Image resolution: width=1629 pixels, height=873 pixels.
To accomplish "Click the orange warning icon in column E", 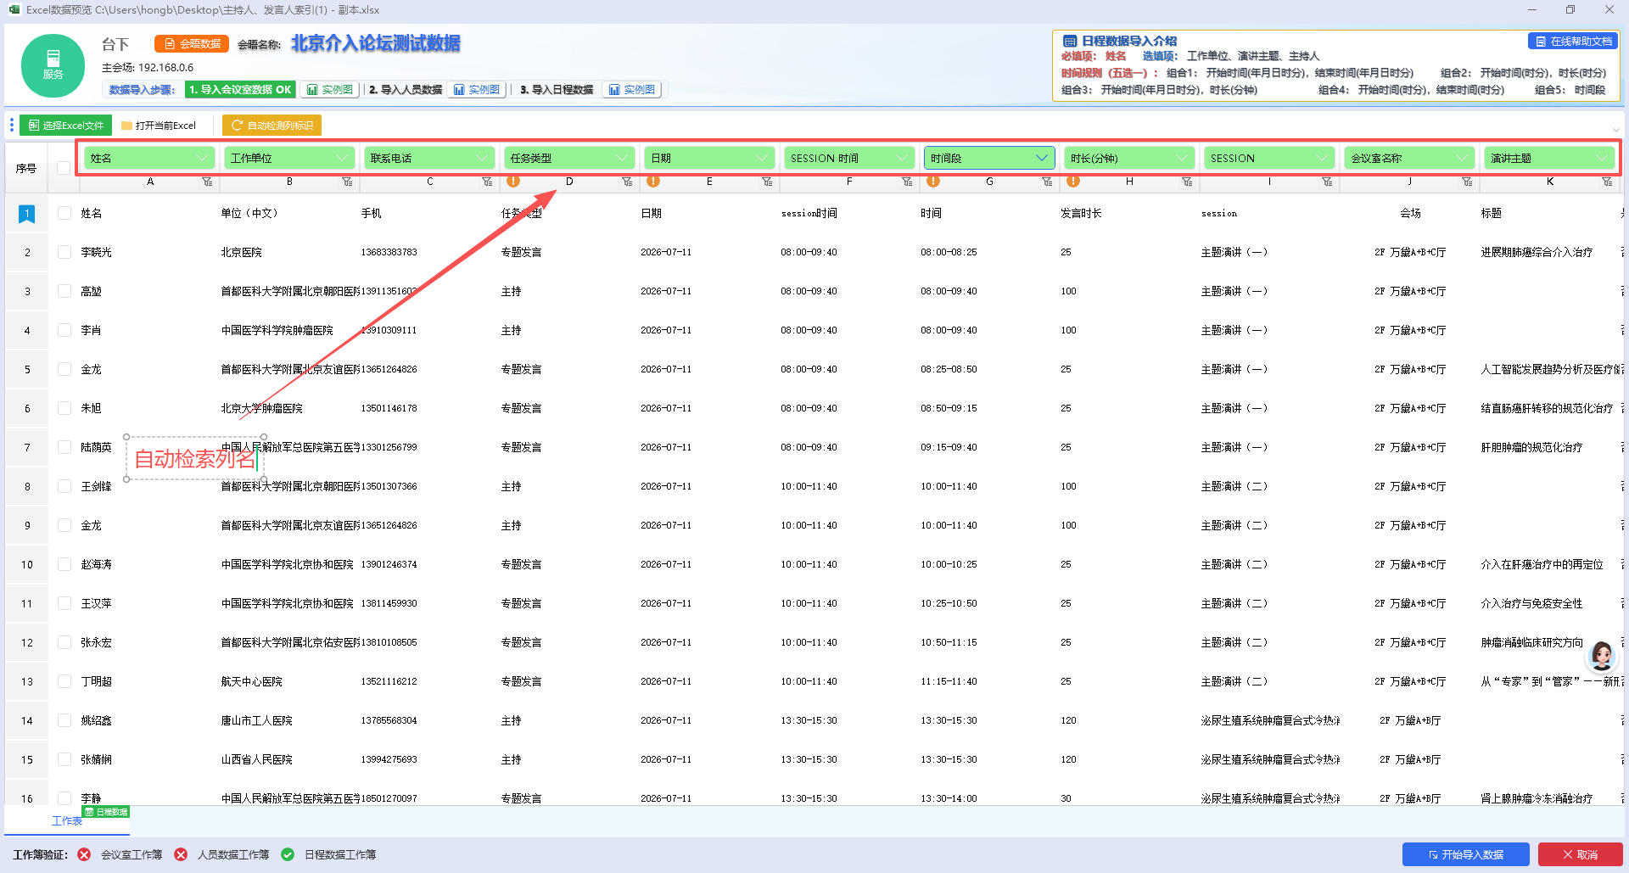I will [652, 181].
